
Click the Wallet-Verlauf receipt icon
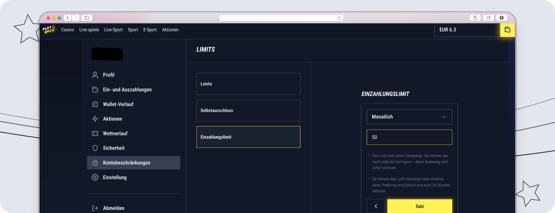click(x=95, y=104)
